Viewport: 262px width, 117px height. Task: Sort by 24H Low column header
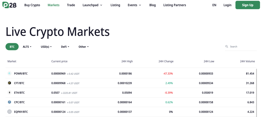[209, 61]
